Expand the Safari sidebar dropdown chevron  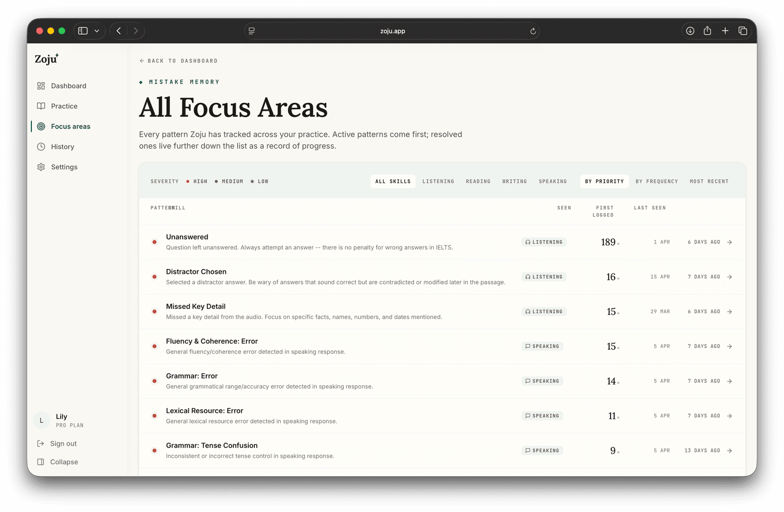click(x=97, y=31)
